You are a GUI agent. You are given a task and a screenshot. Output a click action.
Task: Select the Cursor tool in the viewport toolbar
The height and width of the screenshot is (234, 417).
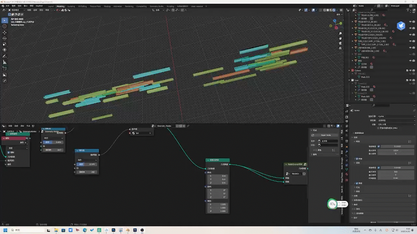pos(5,26)
